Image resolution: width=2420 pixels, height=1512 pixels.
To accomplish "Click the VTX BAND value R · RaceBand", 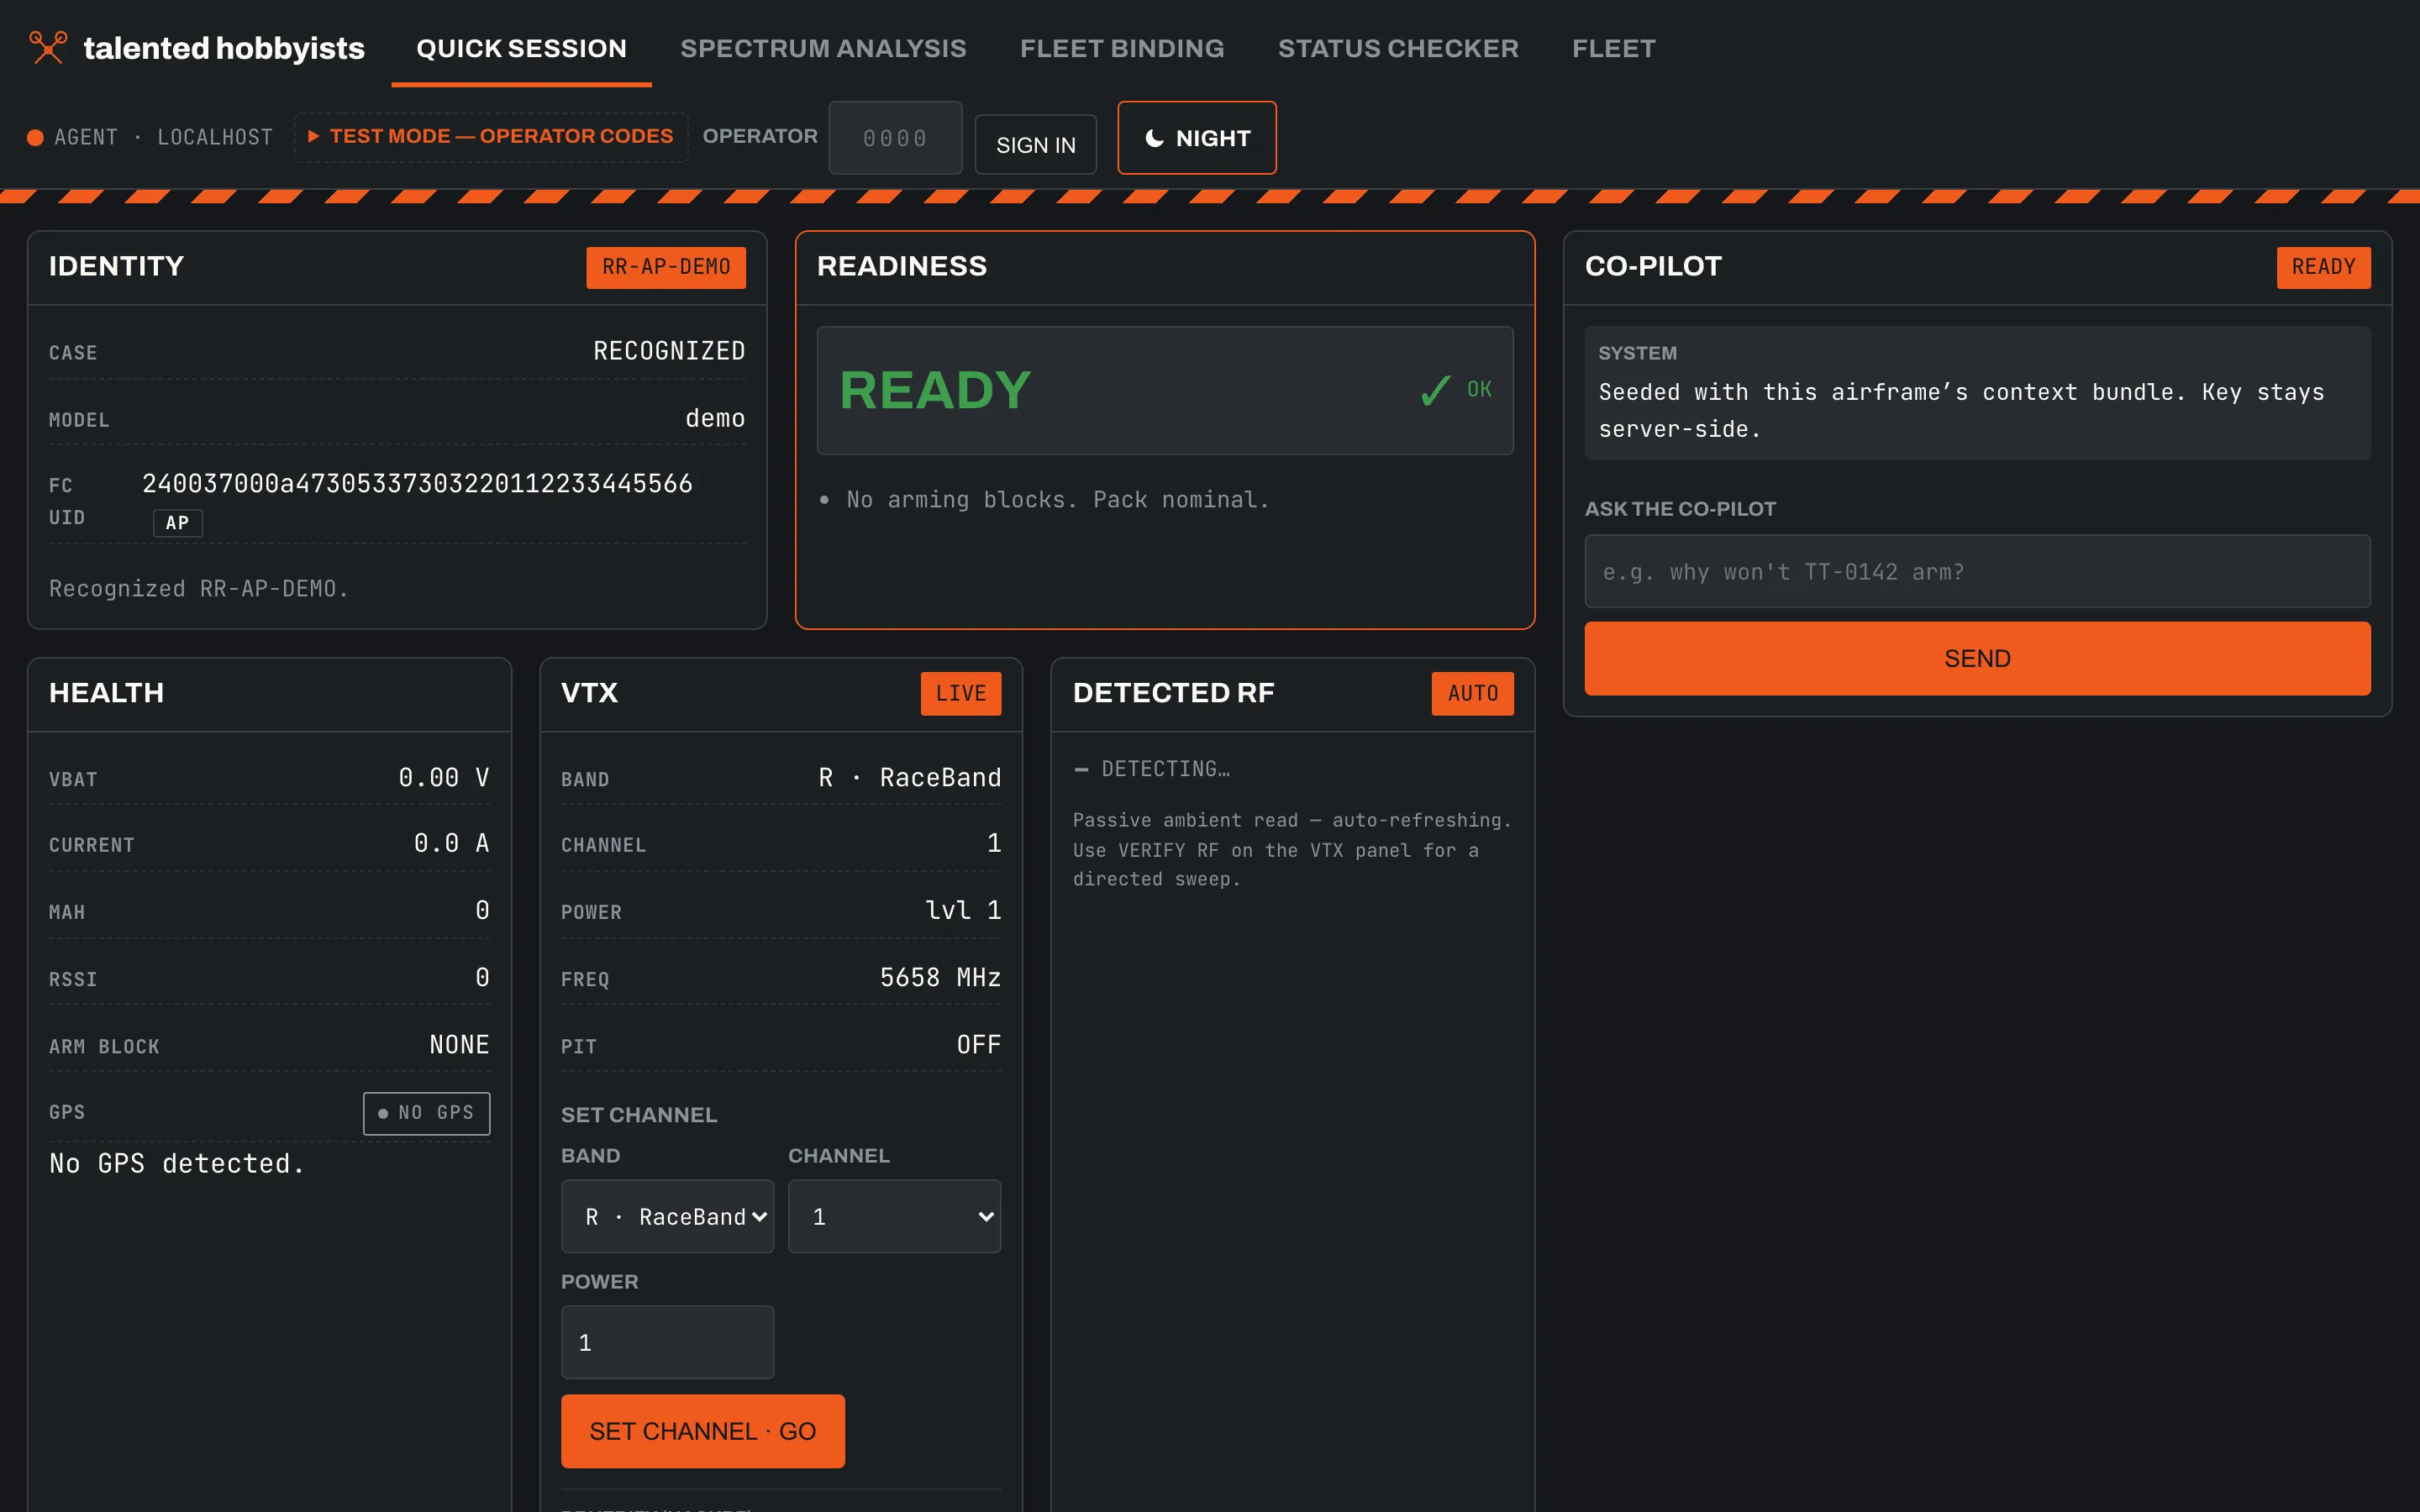I will pos(910,777).
